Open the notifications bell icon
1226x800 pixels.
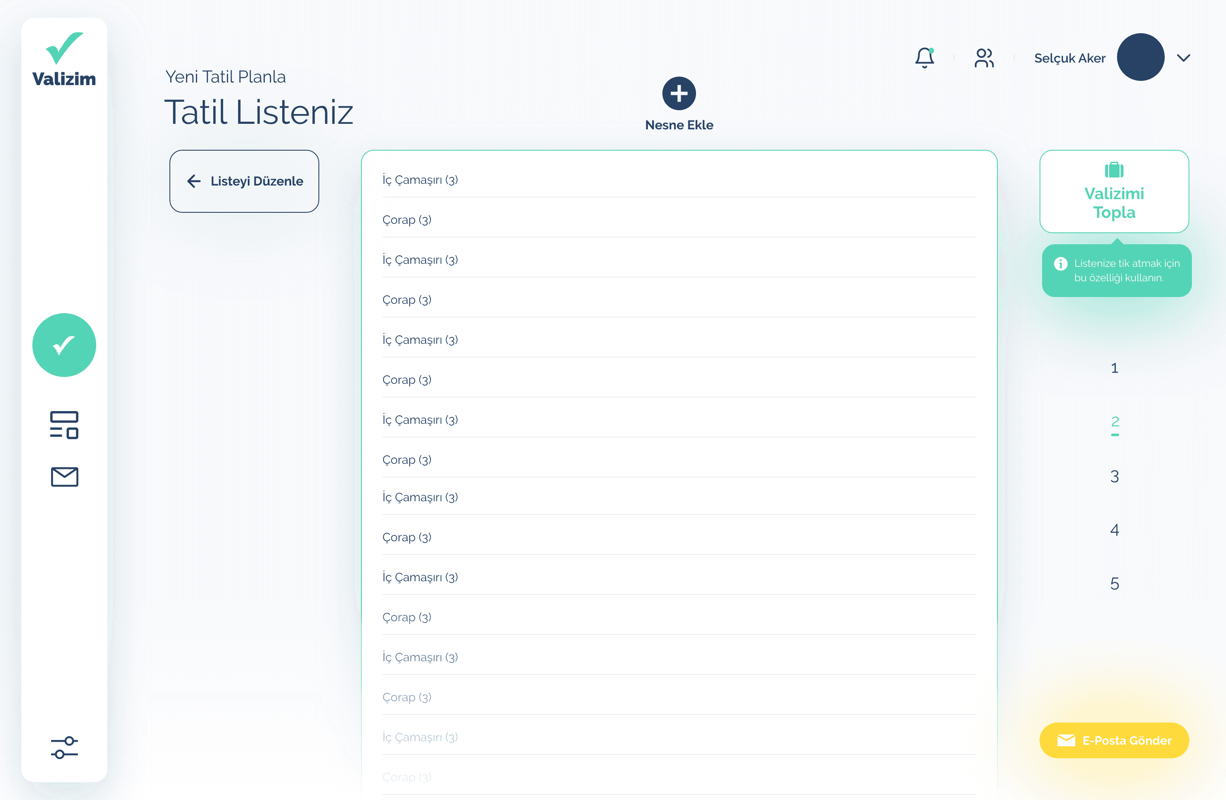coord(925,57)
